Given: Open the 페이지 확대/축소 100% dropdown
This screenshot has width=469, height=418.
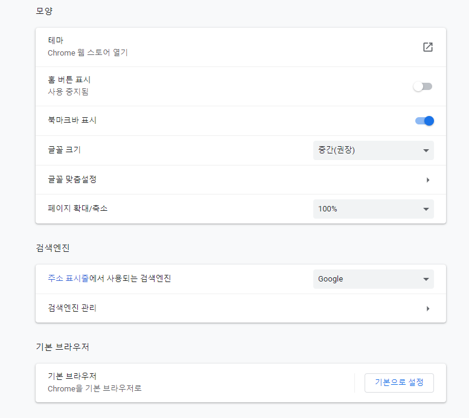Looking at the screenshot, I should pos(373,209).
